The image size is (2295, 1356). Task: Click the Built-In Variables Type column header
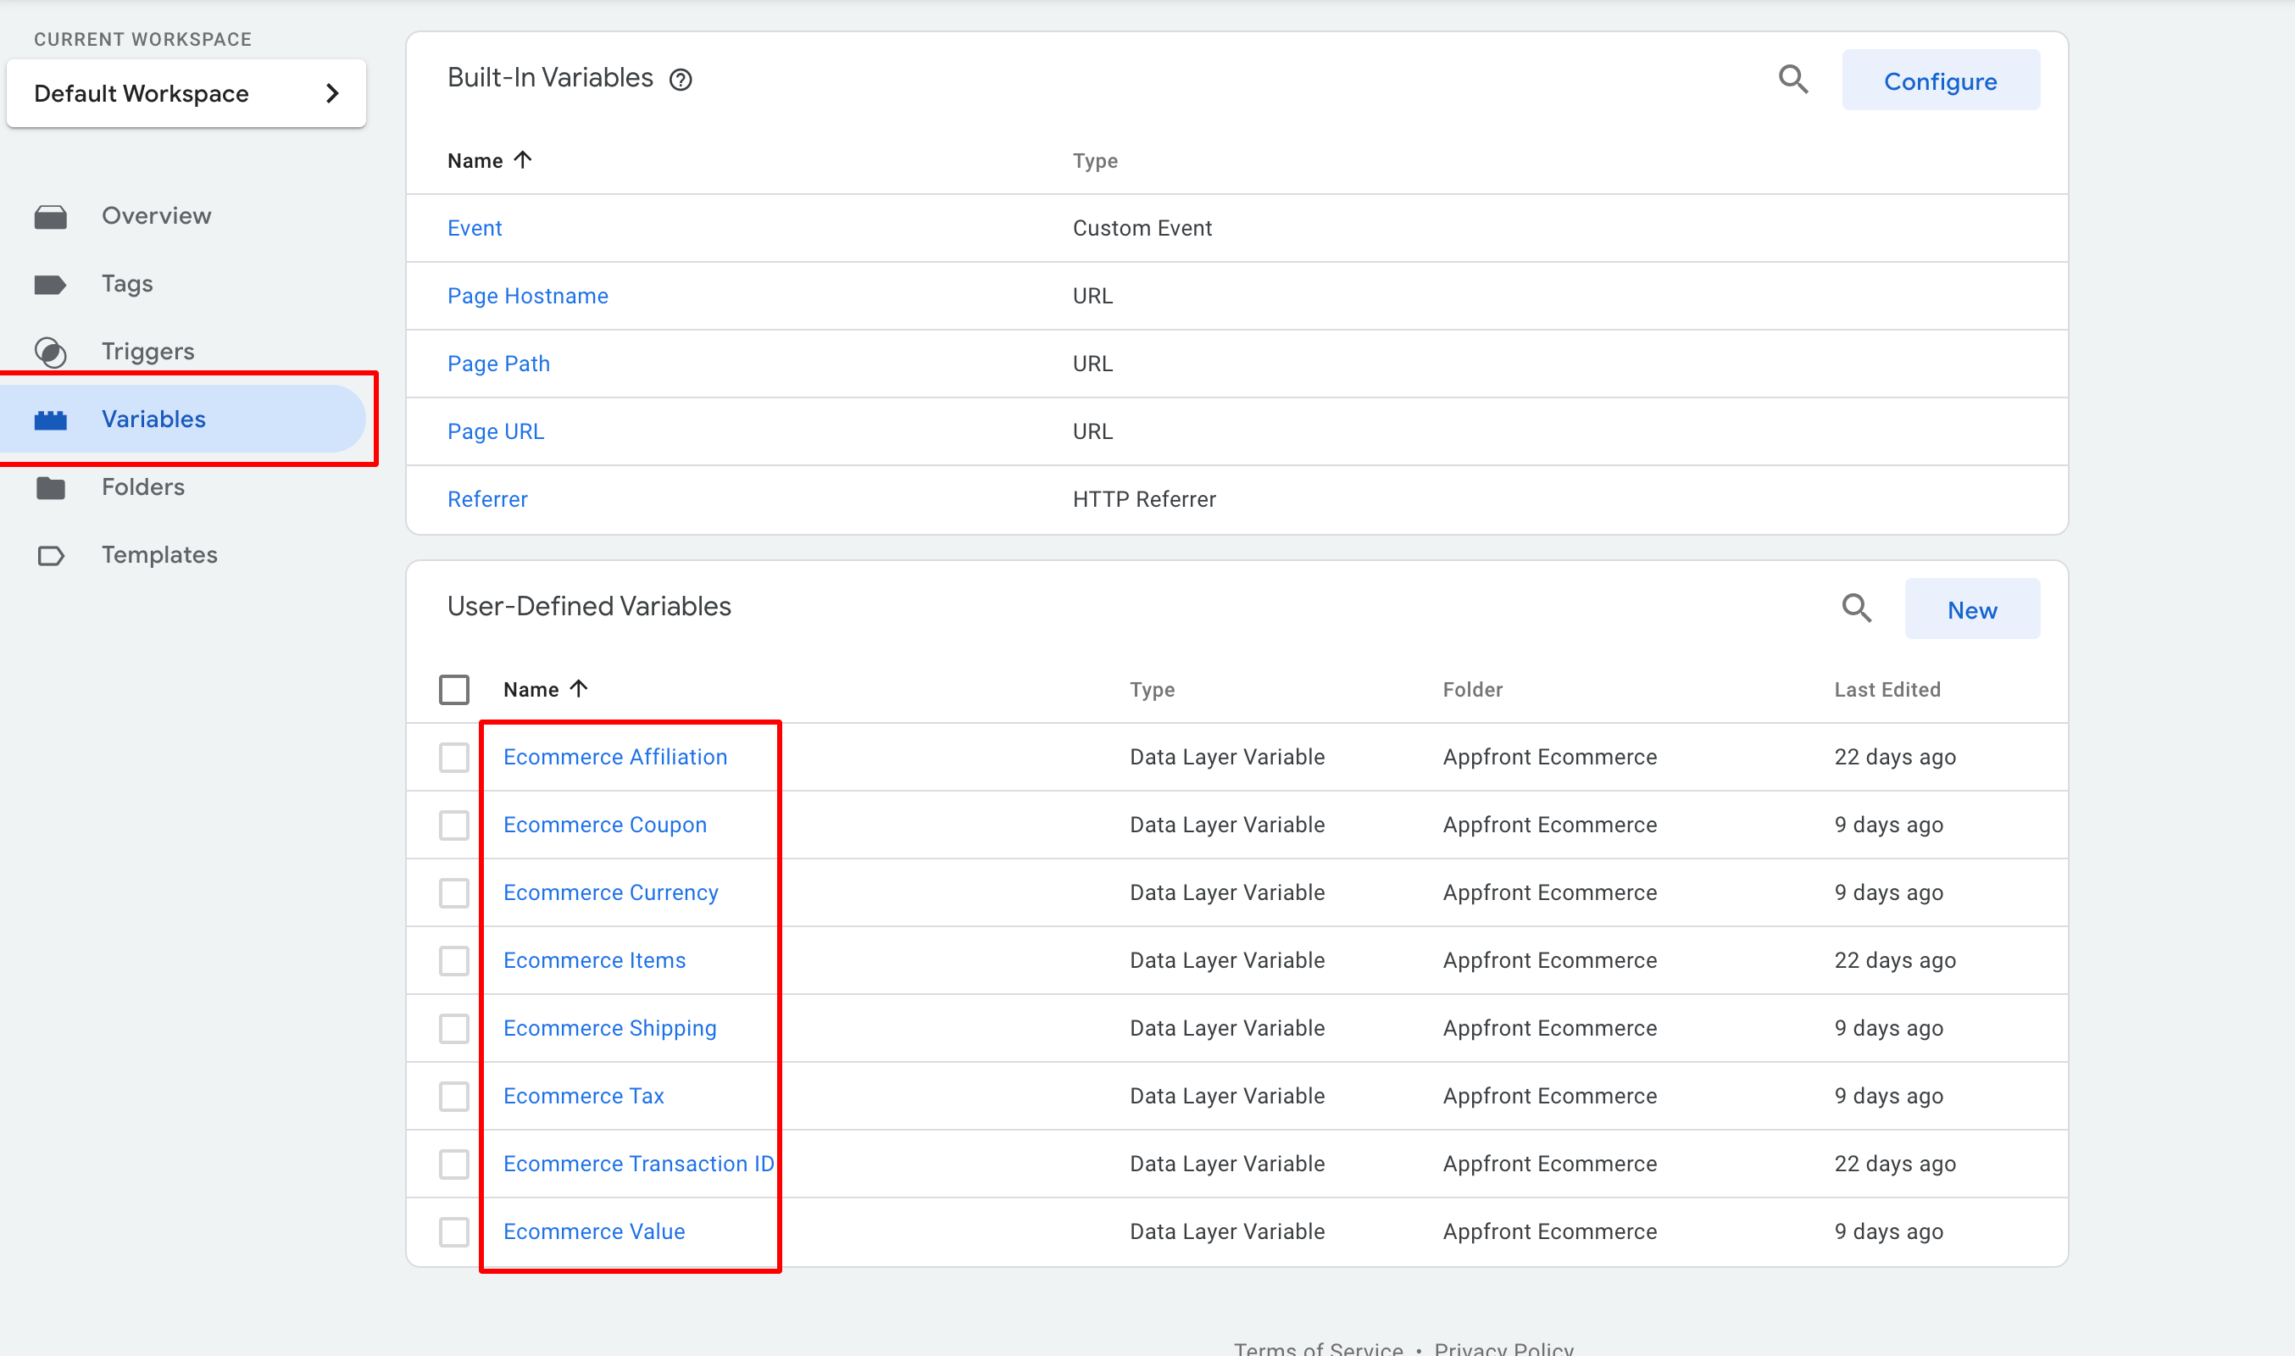click(1094, 161)
